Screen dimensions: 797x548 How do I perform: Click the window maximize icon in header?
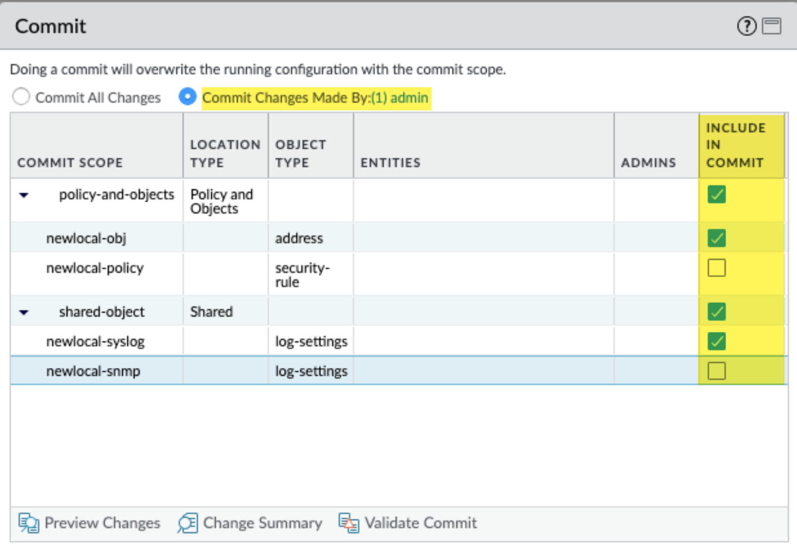tap(772, 26)
